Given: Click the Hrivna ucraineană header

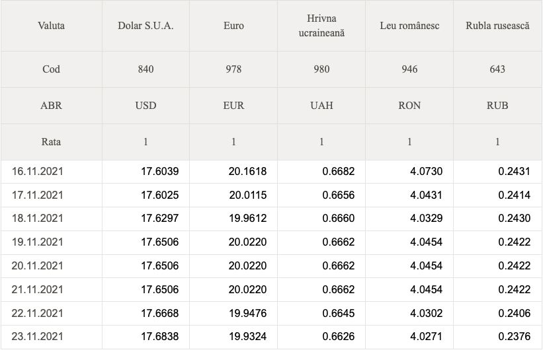Looking at the screenshot, I should click(321, 26).
